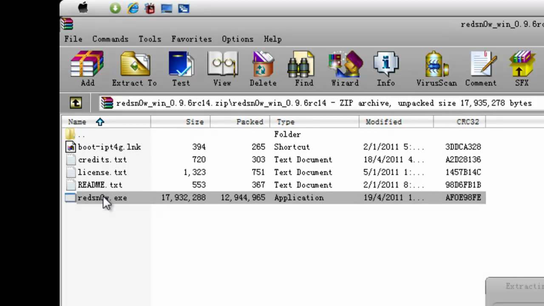This screenshot has height=306, width=544.
Task: Click the Shortcut type cell
Action: [292, 147]
